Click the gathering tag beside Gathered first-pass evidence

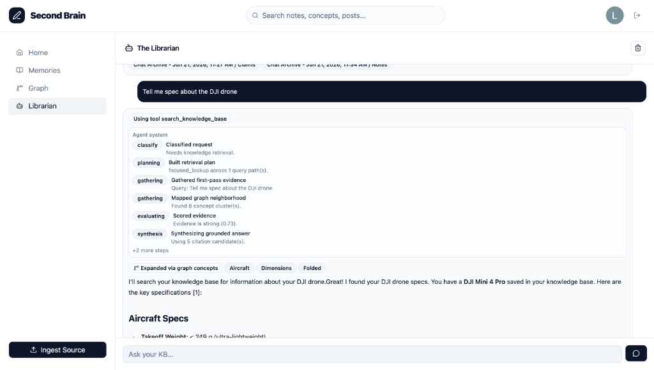tap(149, 181)
